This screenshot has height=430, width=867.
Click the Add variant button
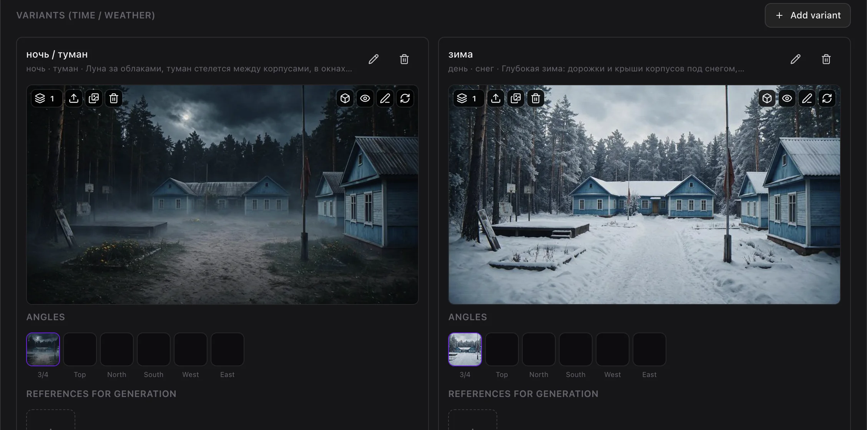tap(807, 15)
